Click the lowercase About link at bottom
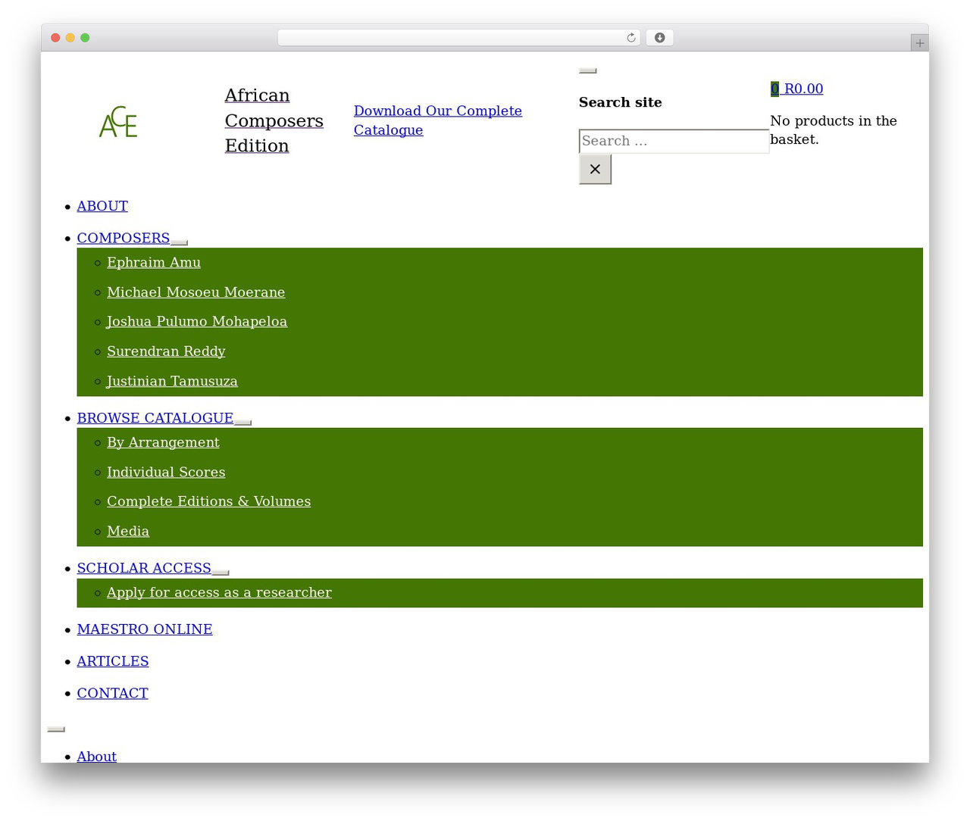 [97, 757]
